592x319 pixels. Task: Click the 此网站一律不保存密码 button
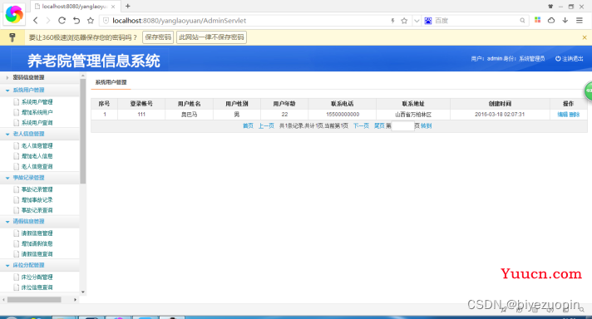click(211, 37)
